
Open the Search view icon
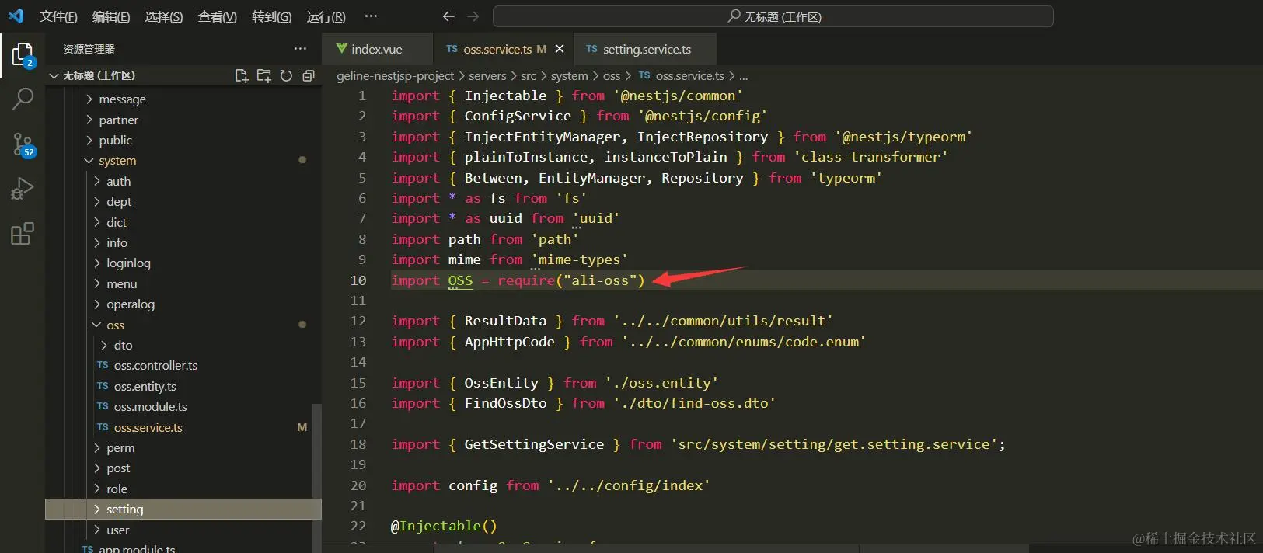(23, 99)
